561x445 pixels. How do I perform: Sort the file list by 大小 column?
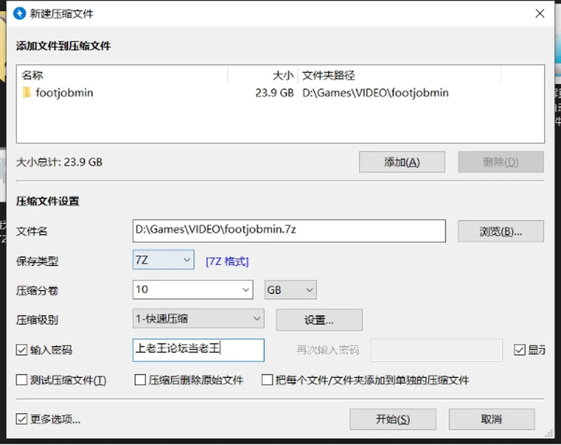(x=263, y=75)
